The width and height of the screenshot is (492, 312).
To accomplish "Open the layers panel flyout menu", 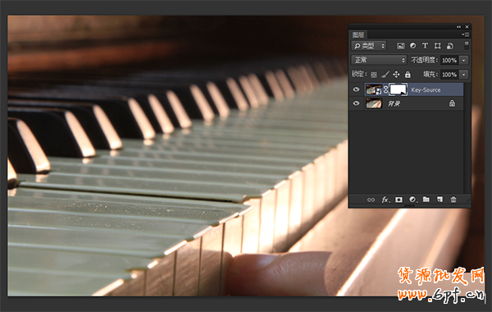I will 465,34.
